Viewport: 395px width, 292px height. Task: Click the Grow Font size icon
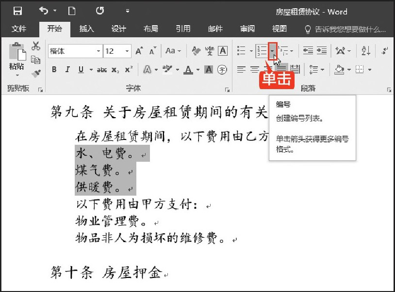click(x=139, y=51)
